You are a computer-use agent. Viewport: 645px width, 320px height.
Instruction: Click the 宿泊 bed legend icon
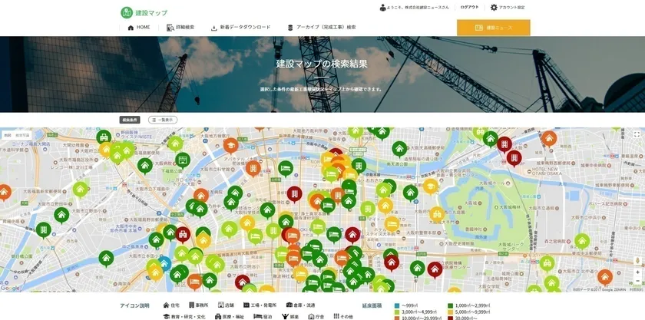tap(256, 316)
